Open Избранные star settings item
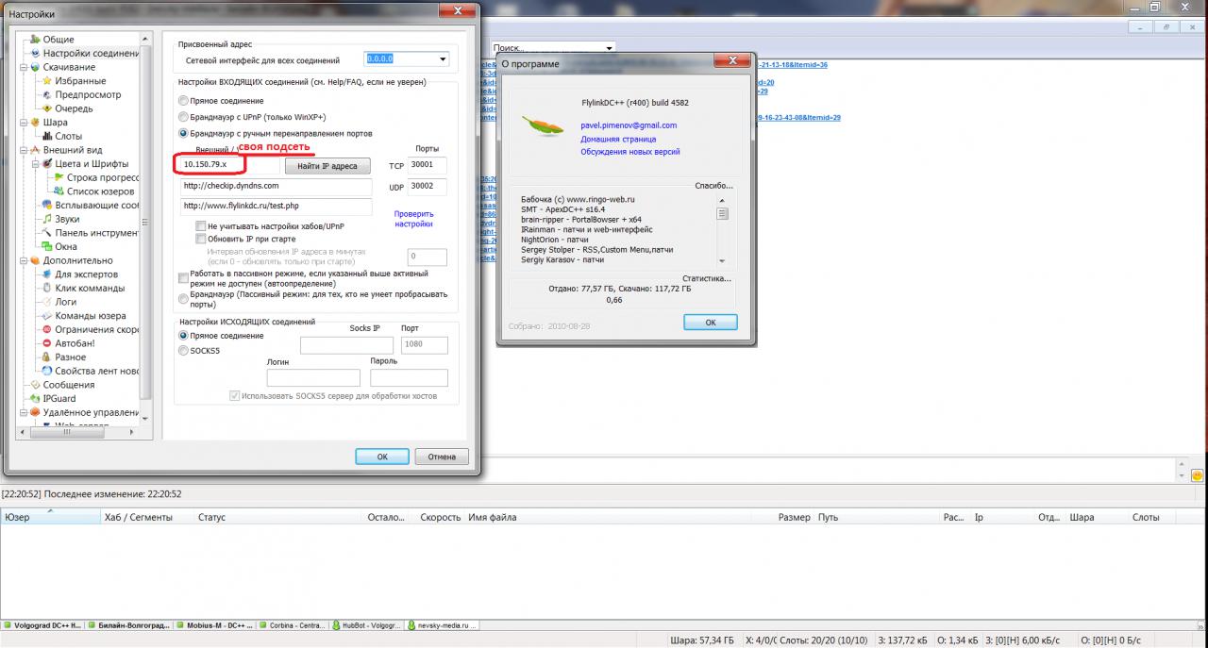1208x648 pixels. 79,81
